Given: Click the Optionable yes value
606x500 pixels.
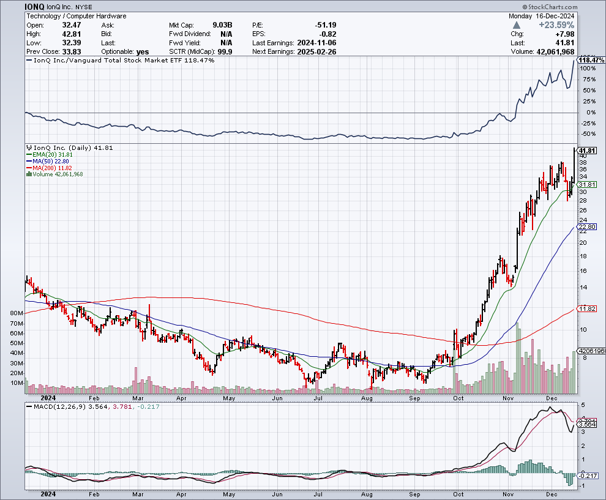Looking at the screenshot, I should (142, 52).
